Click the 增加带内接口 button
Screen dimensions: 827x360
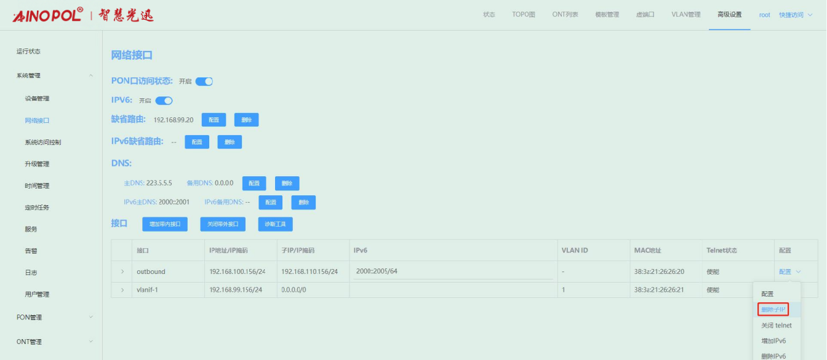click(x=165, y=224)
